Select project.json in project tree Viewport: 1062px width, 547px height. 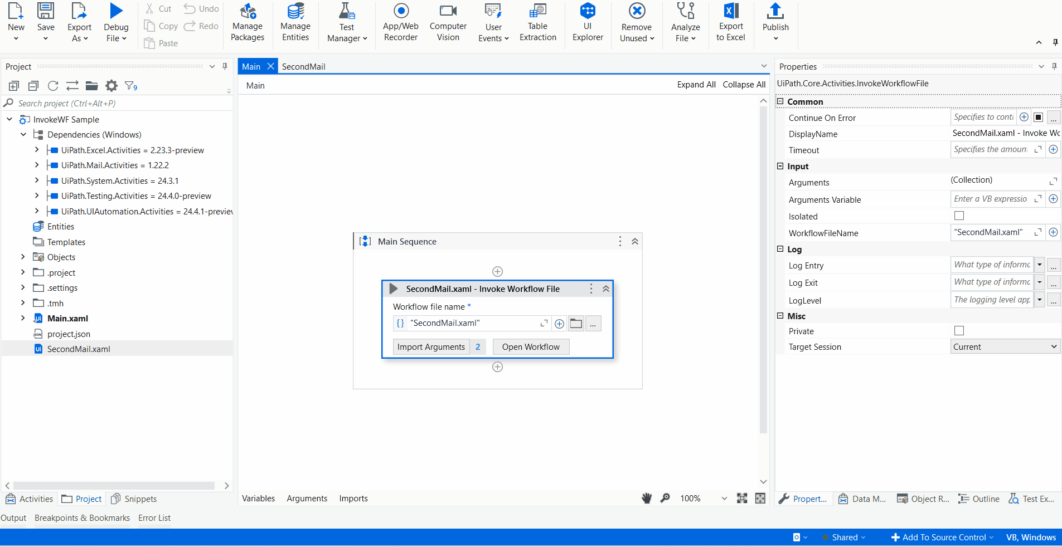[69, 334]
